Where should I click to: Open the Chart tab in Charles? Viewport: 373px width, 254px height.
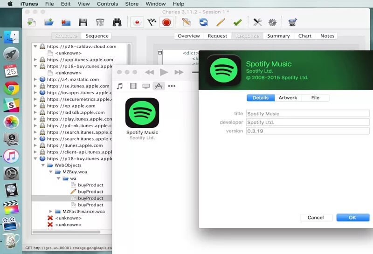pos(305,36)
